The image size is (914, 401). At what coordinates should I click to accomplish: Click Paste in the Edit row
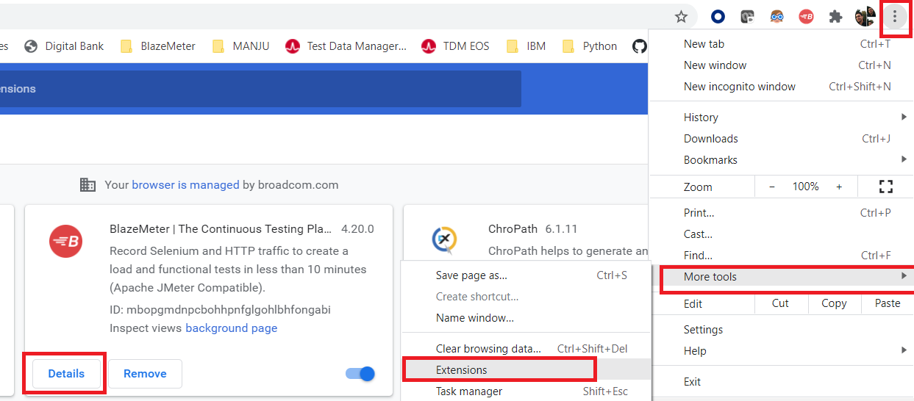888,303
